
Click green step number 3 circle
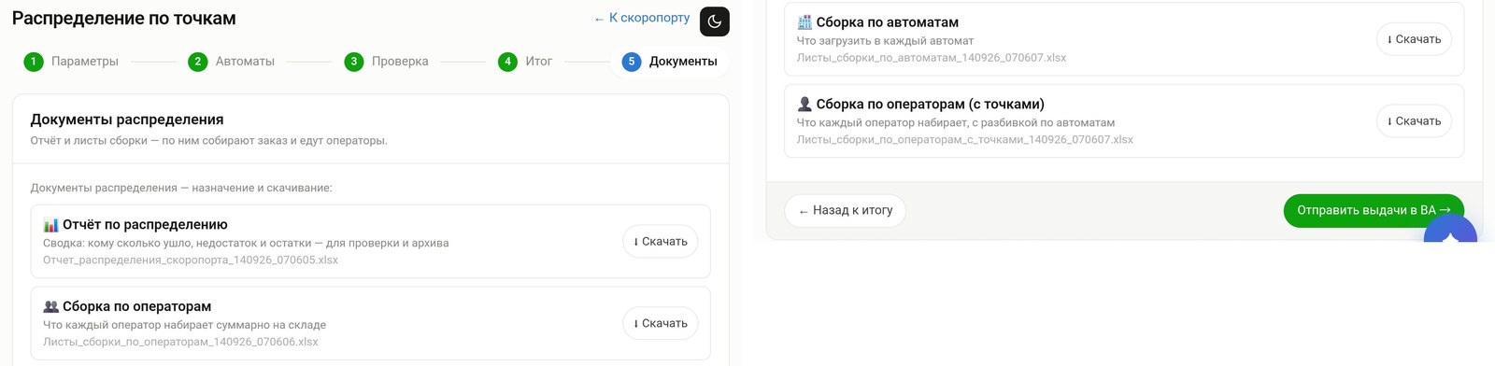point(353,62)
